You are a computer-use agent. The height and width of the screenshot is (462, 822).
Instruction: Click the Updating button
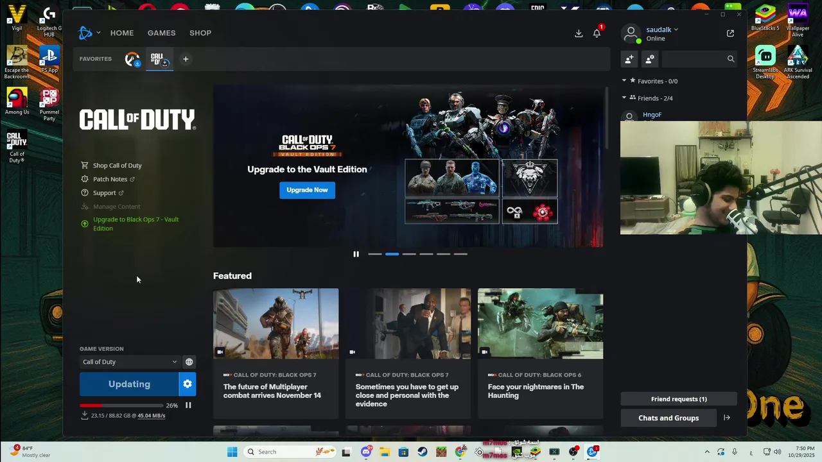click(129, 384)
